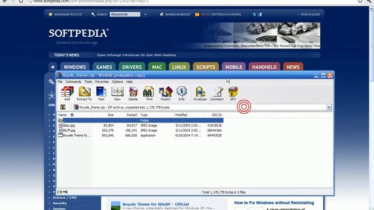Image resolution: width=374 pixels, height=210 pixels.
Task: Click the Bluff.jpg file icon
Action: [61, 130]
